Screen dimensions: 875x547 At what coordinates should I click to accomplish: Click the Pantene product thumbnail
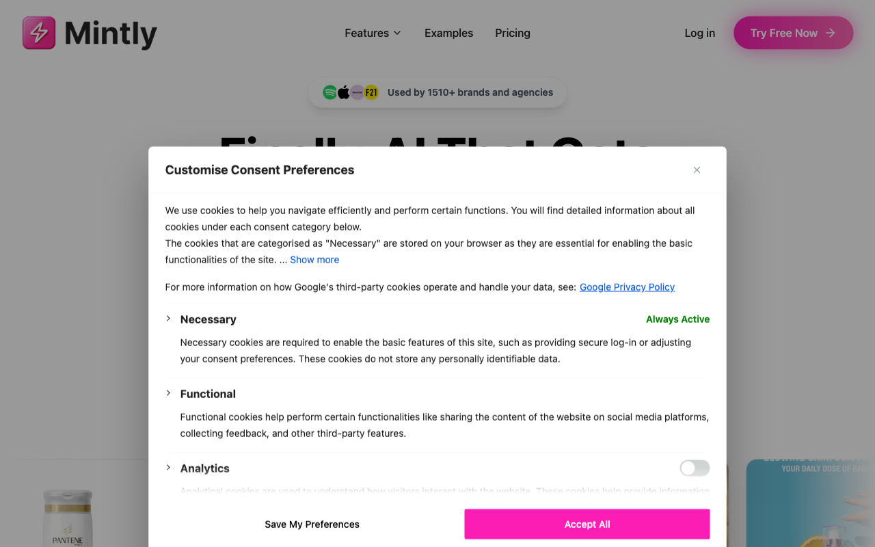point(68,518)
